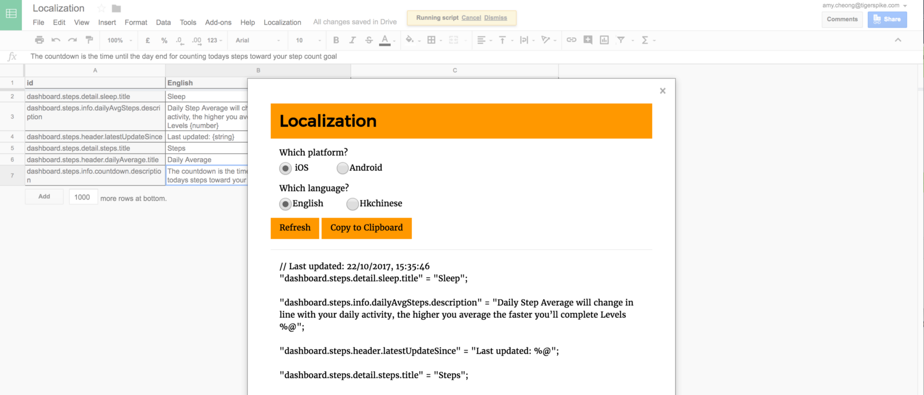Click the Redo icon

pyautogui.click(x=73, y=40)
